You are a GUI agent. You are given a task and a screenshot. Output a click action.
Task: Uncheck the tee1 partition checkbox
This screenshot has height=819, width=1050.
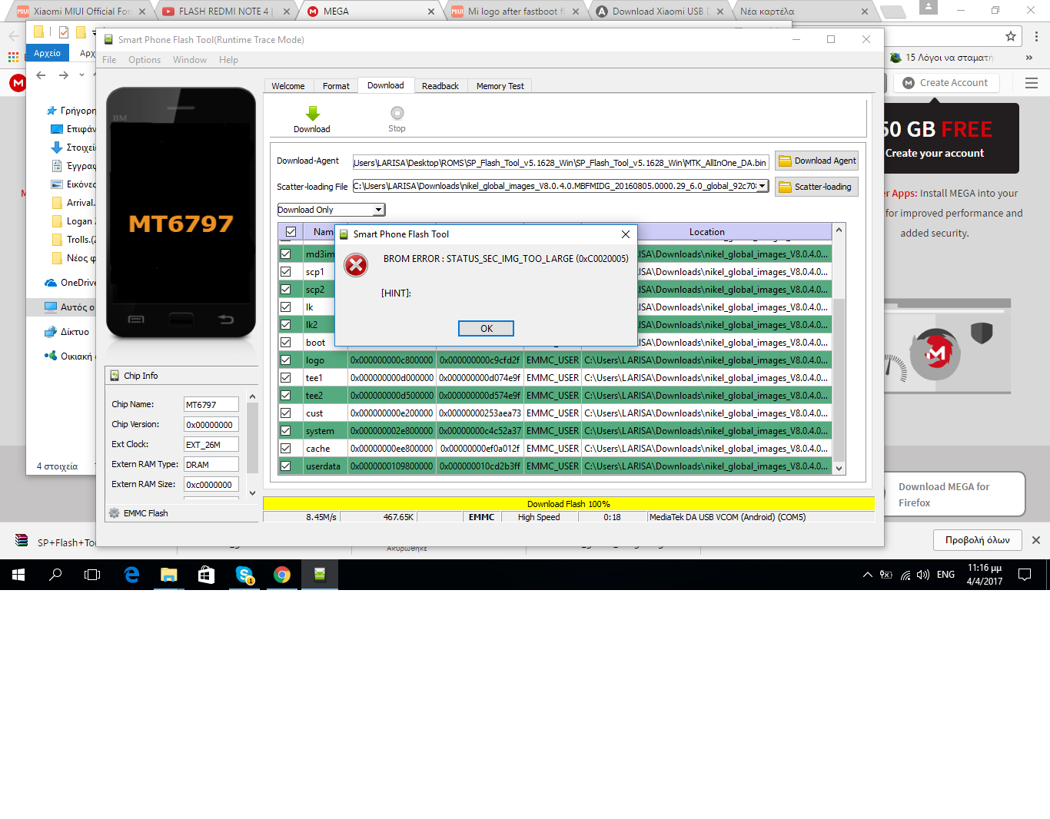[285, 378]
